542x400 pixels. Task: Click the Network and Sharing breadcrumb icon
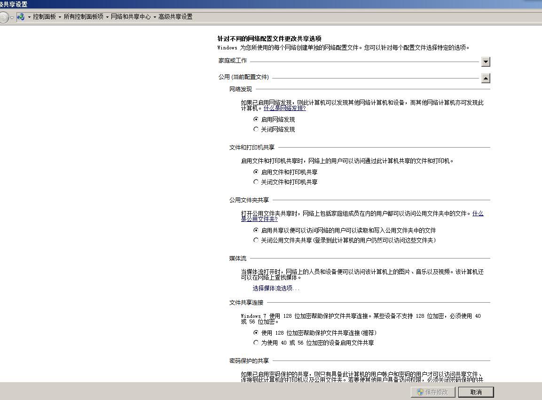point(21,16)
